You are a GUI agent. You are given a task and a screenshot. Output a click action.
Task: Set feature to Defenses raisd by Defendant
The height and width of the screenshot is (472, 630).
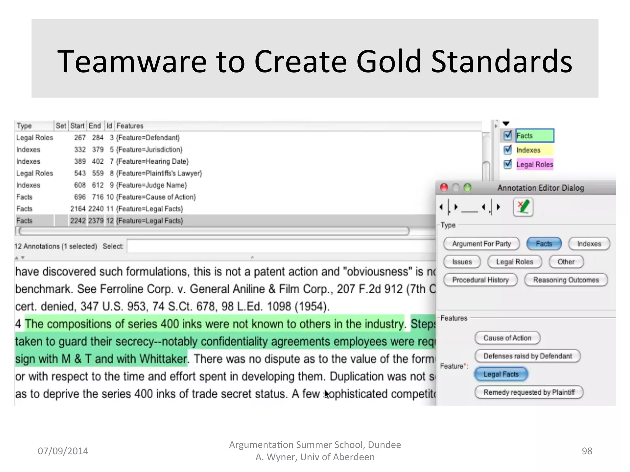click(528, 356)
